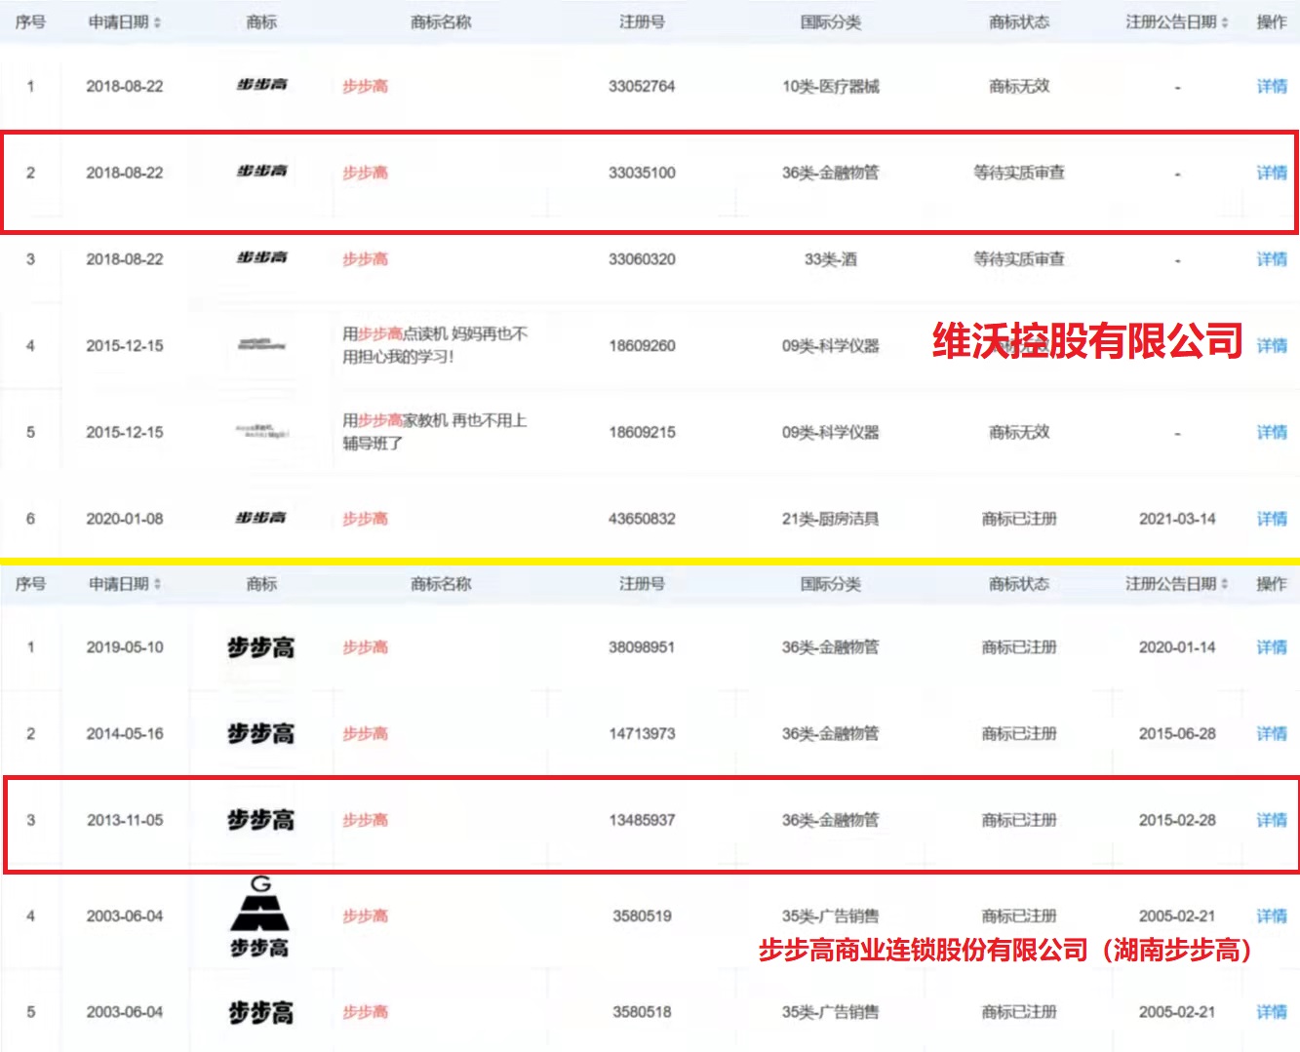
Task: Click 步步高 trademark name in row 33035100
Action: pyautogui.click(x=365, y=173)
